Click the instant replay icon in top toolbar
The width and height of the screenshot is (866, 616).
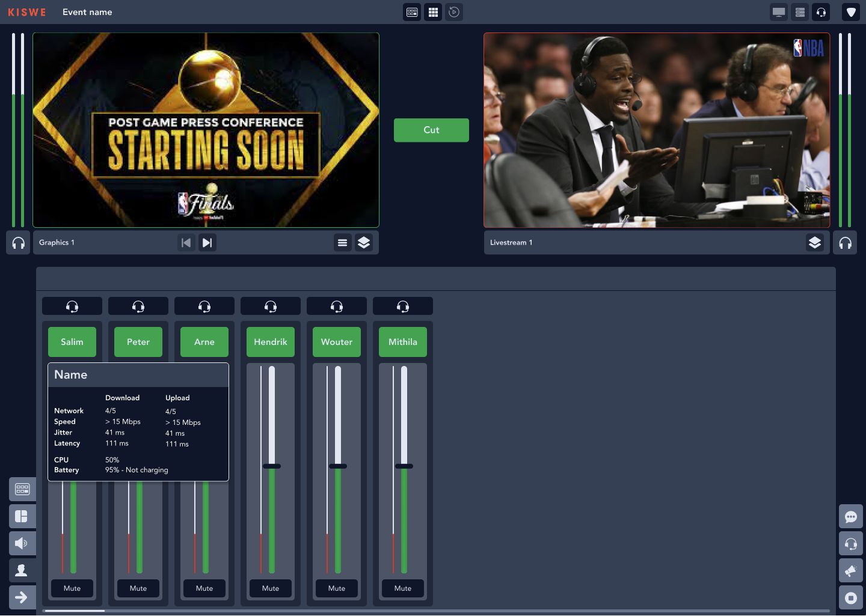pyautogui.click(x=454, y=12)
